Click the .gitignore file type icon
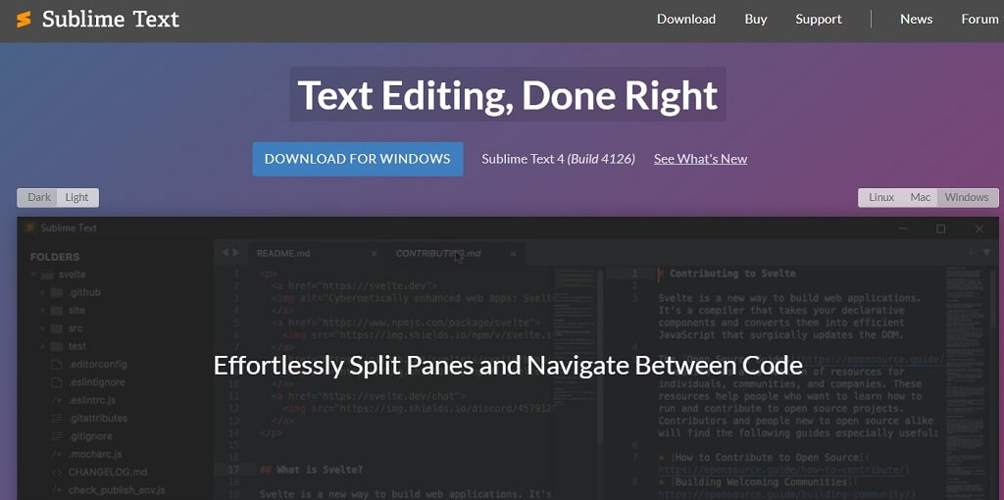The height and width of the screenshot is (500, 1004). coord(56,436)
